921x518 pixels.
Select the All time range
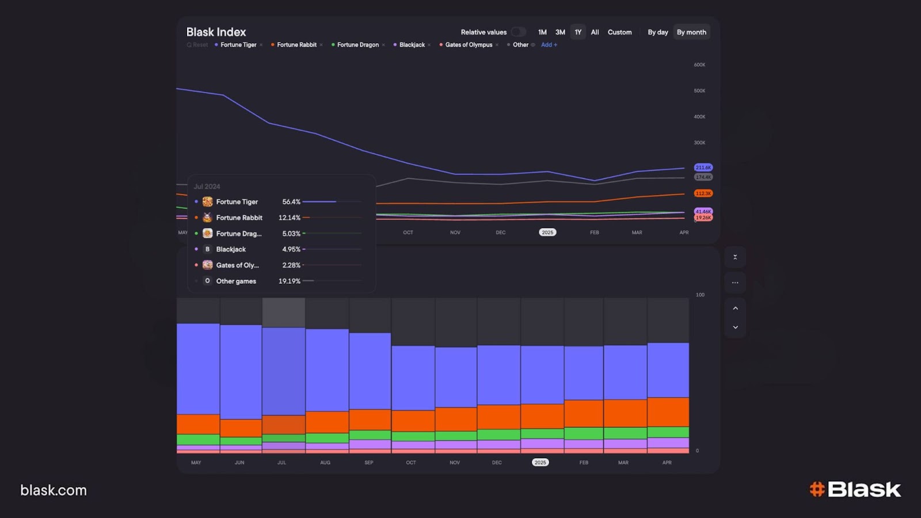tap(595, 32)
